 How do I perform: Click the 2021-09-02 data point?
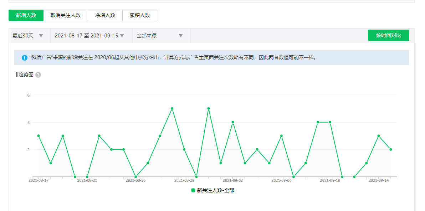click(x=233, y=122)
